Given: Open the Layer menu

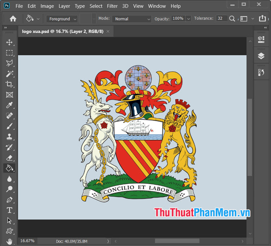Looking at the screenshot, I should coord(64,6).
